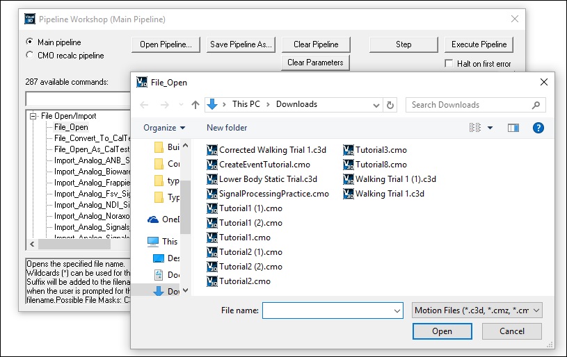The height and width of the screenshot is (357, 567).
Task: Click the Execute Pipeline button
Action: pos(479,44)
